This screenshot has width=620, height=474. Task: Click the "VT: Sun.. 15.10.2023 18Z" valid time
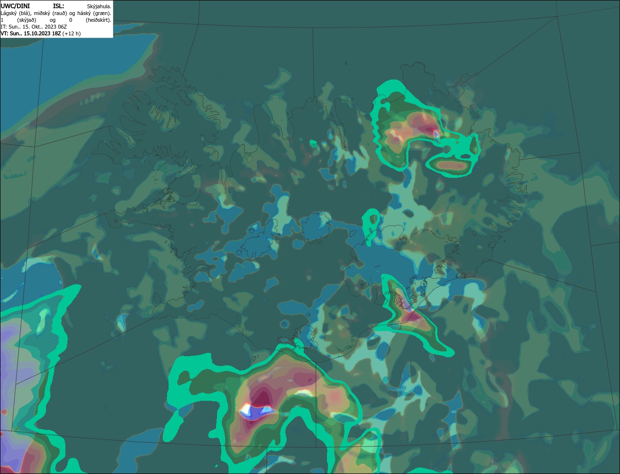31,33
